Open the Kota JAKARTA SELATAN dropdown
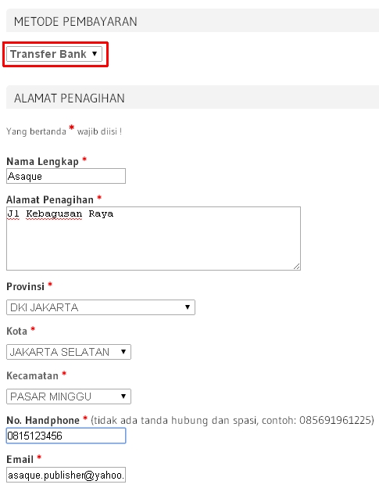 click(x=69, y=352)
